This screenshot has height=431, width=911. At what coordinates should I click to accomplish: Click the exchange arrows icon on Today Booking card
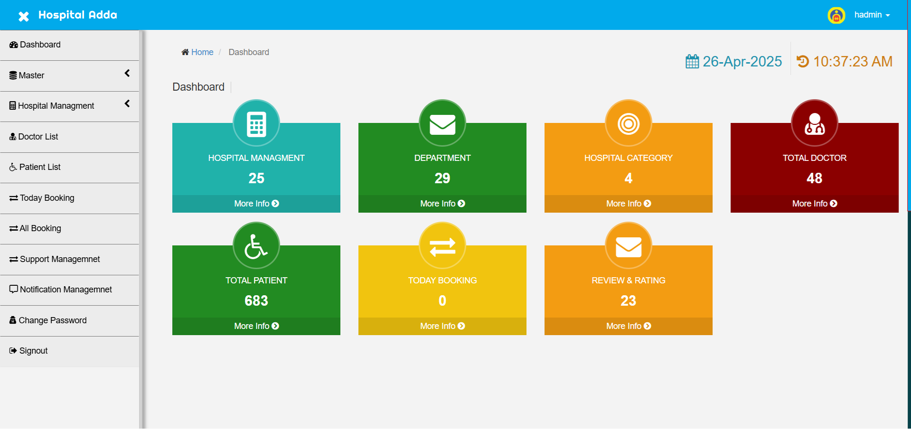click(442, 246)
